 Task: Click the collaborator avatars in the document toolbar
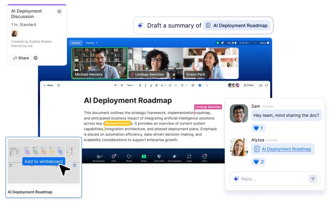[x=234, y=85]
